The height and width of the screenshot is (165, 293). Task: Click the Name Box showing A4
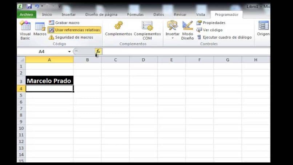[x=42, y=51]
